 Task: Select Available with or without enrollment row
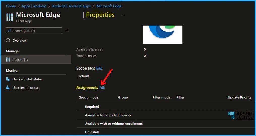tap(165, 123)
